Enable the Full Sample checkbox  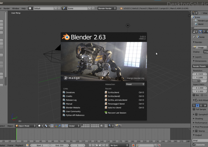point(194,109)
